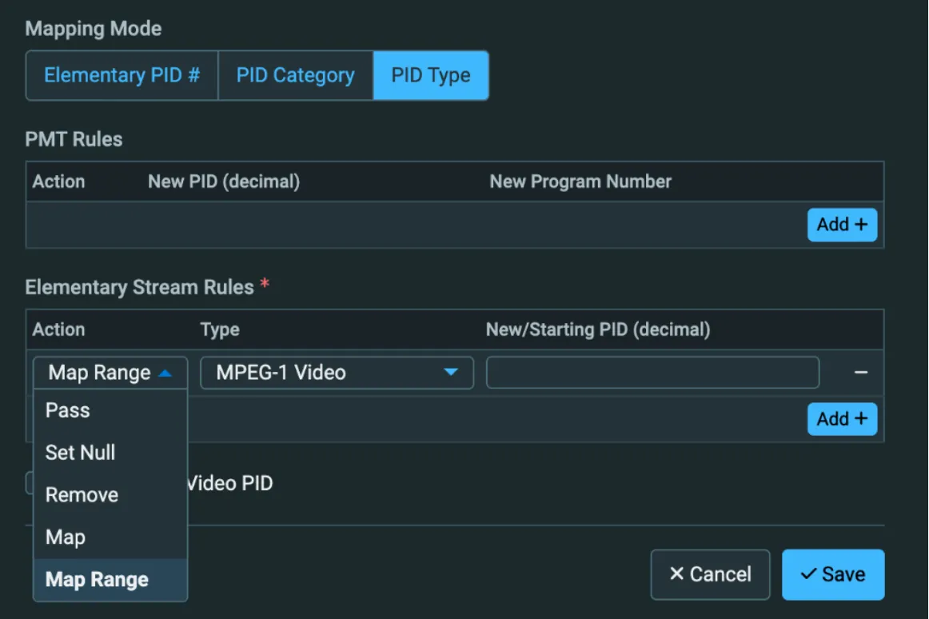Open the MPEG-1 Video type dropdown
The height and width of the screenshot is (619, 929).
point(337,373)
